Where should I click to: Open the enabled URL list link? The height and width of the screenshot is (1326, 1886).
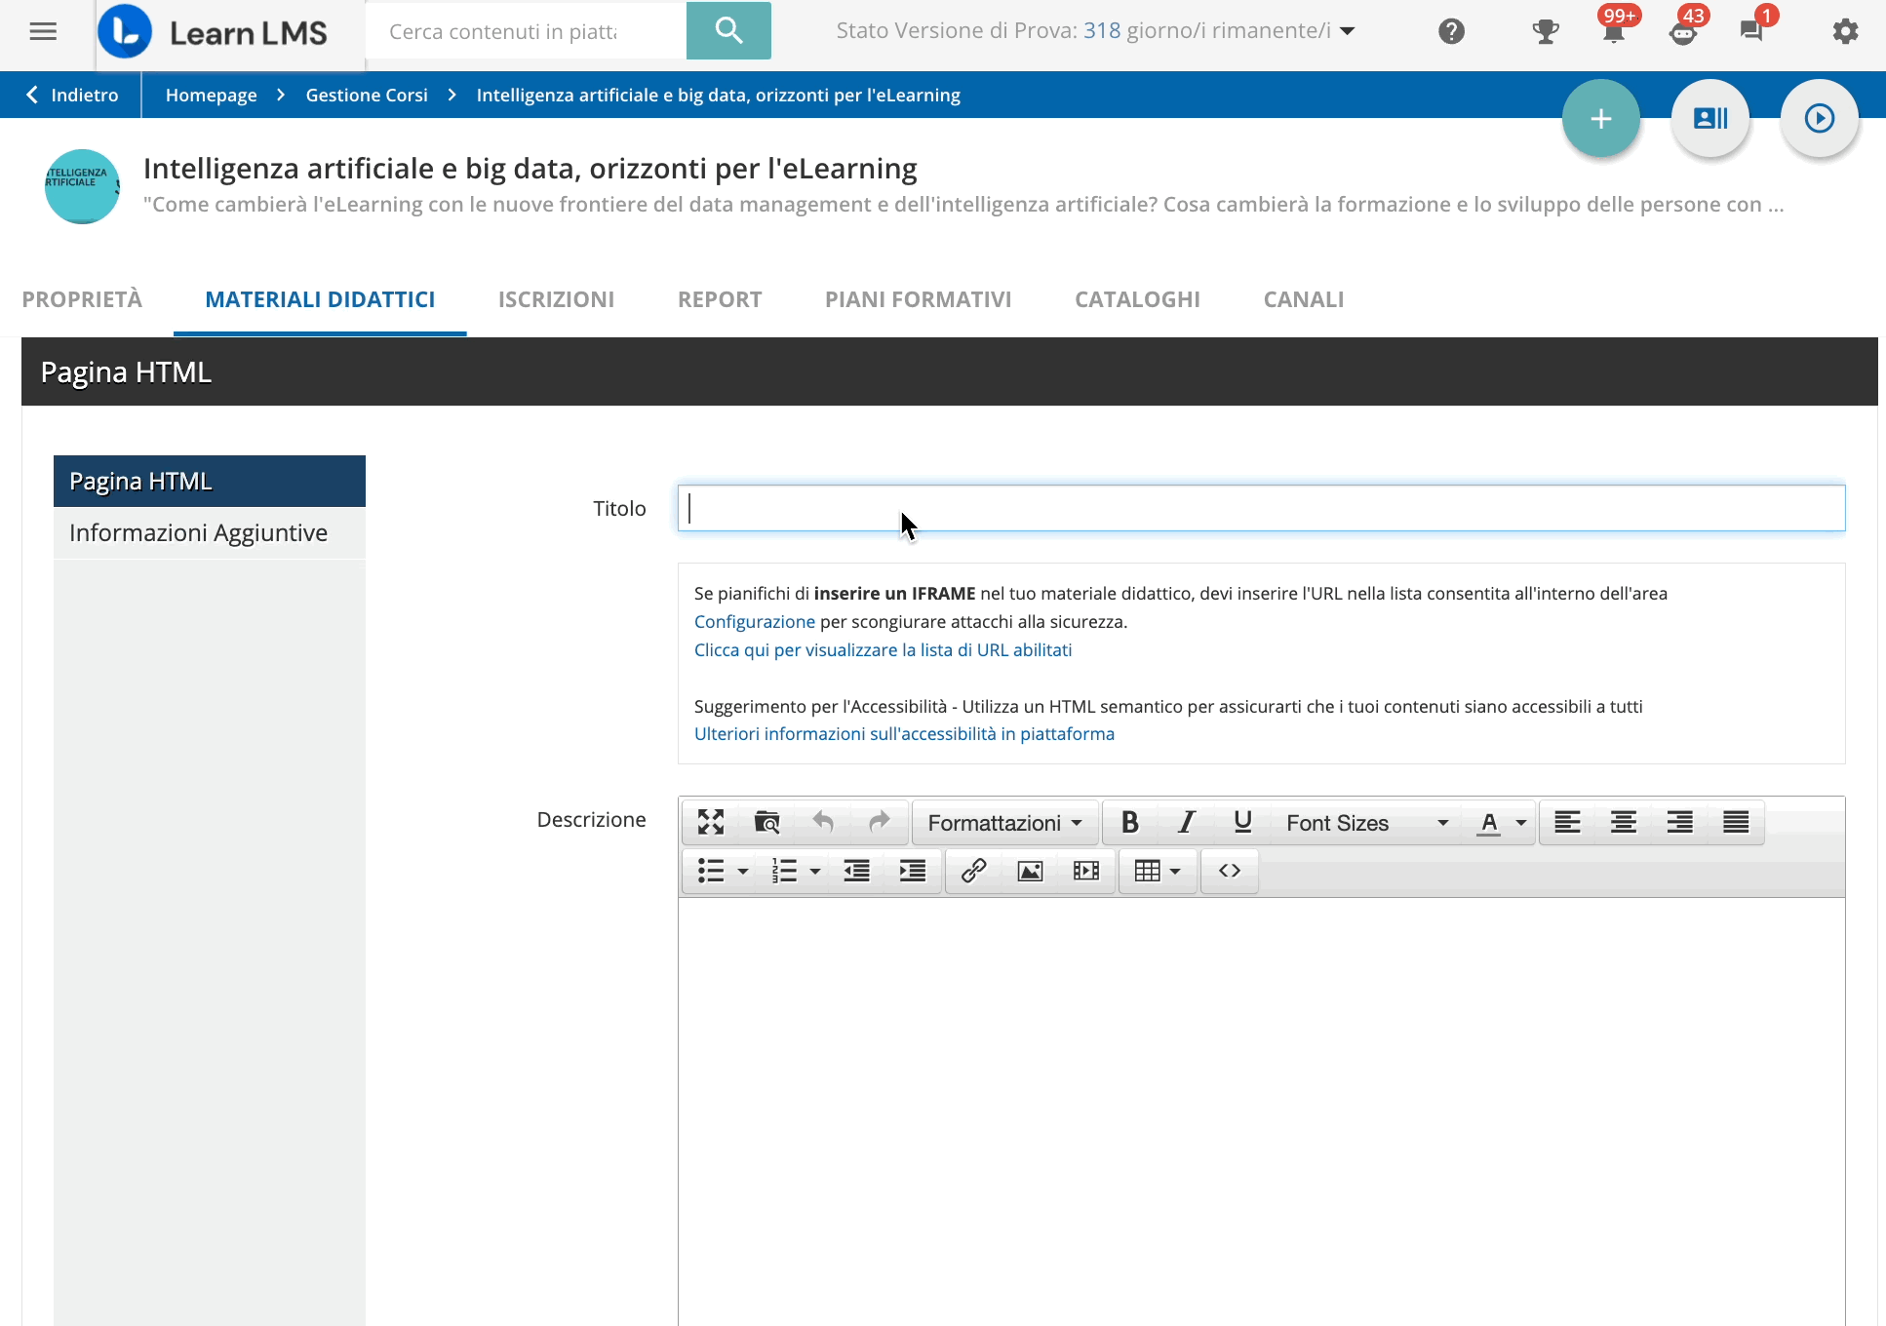pyautogui.click(x=883, y=649)
